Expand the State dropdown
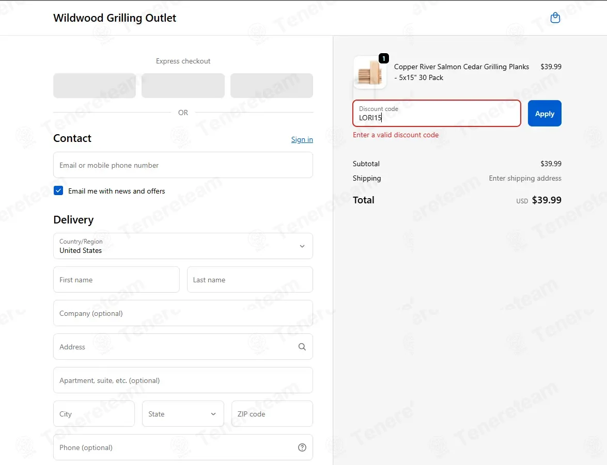Image resolution: width=607 pixels, height=465 pixels. tap(183, 413)
